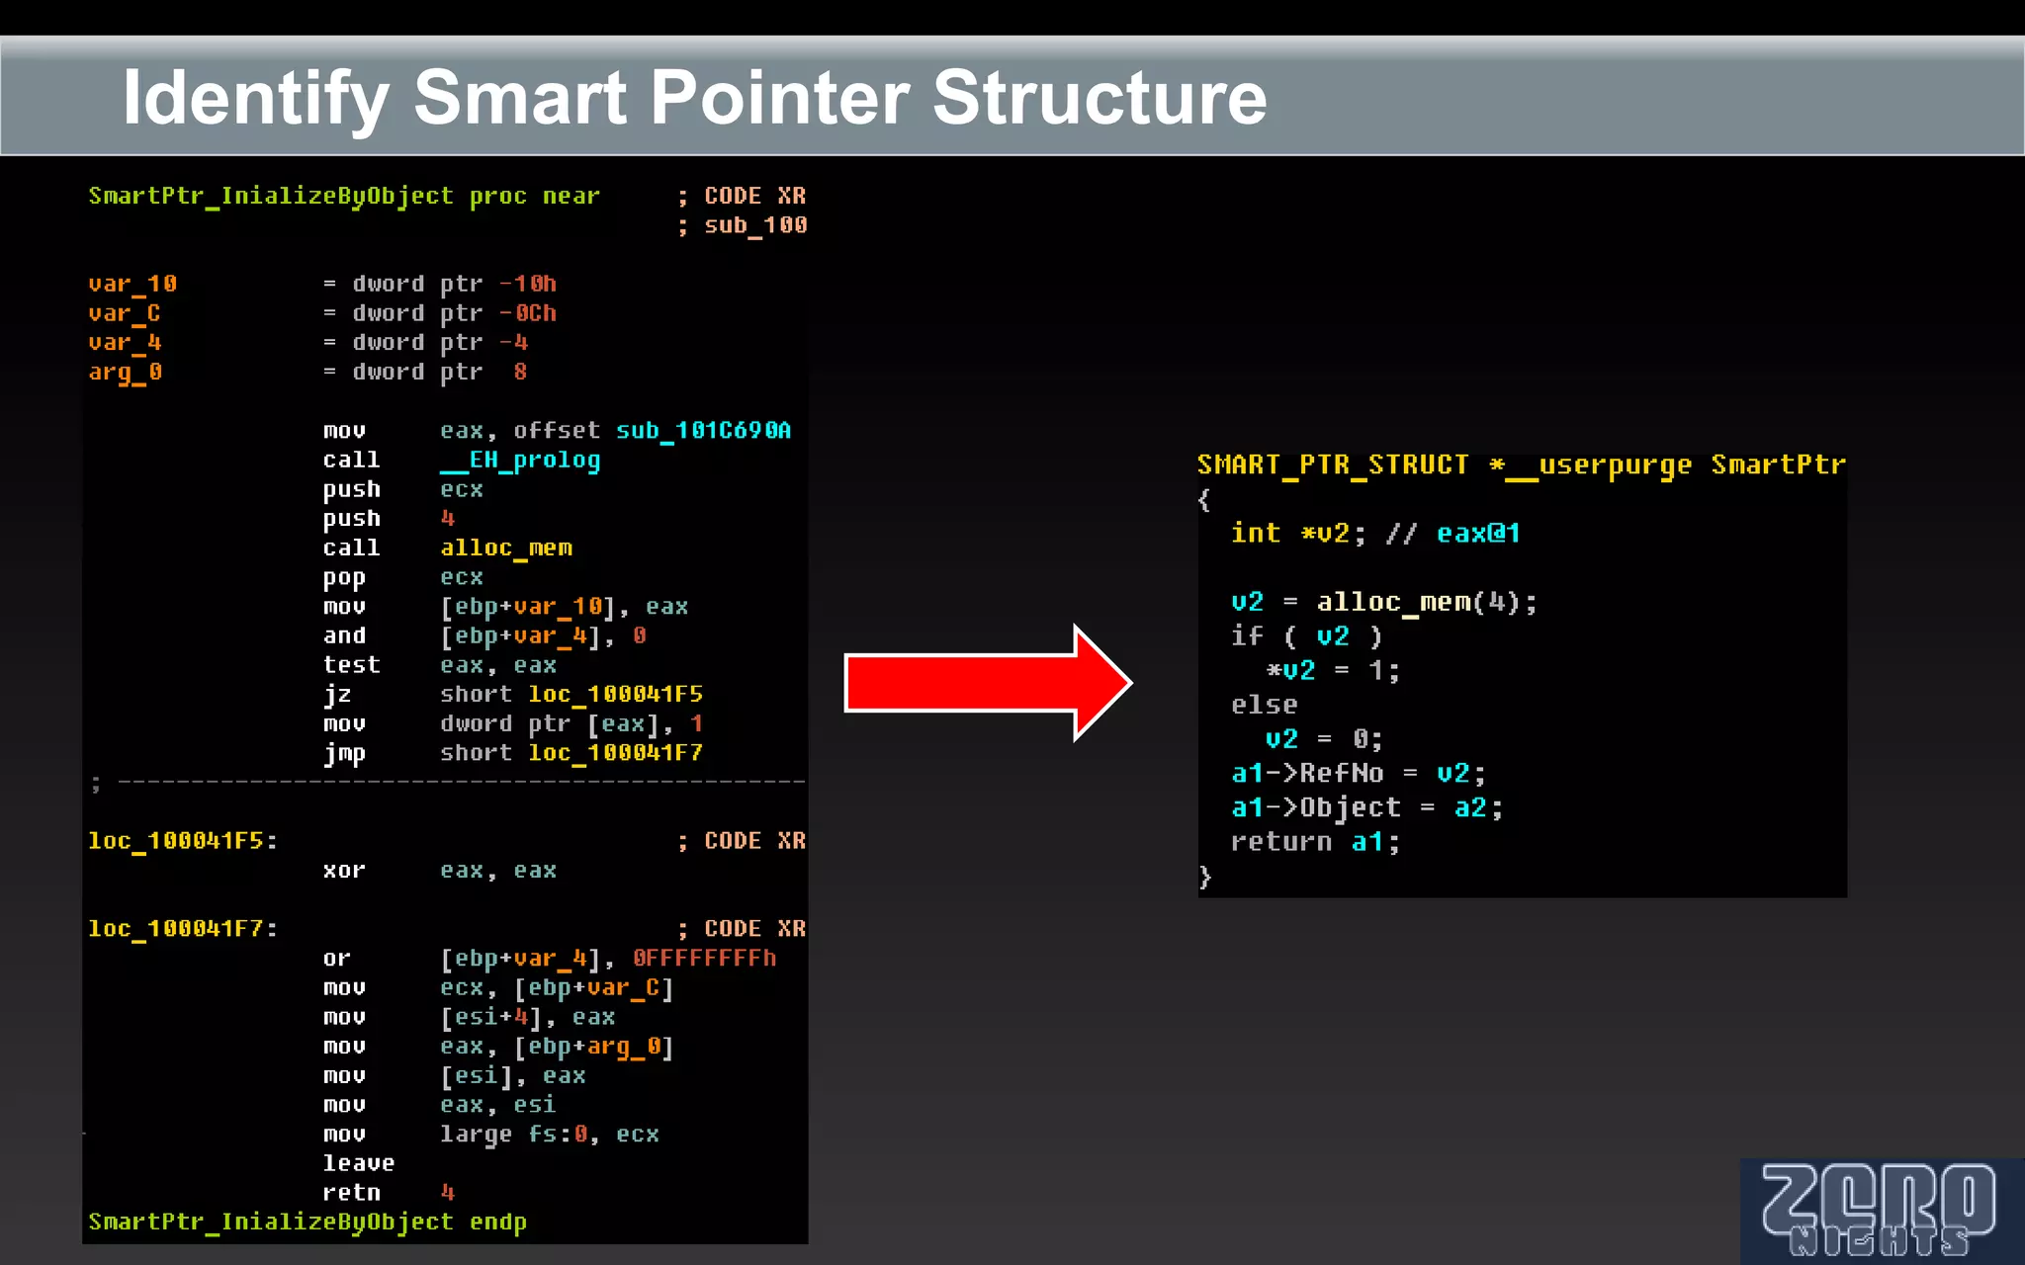Click the "and [ebp+var_4], 0" instruction
The width and height of the screenshot is (2025, 1265).
(x=484, y=636)
